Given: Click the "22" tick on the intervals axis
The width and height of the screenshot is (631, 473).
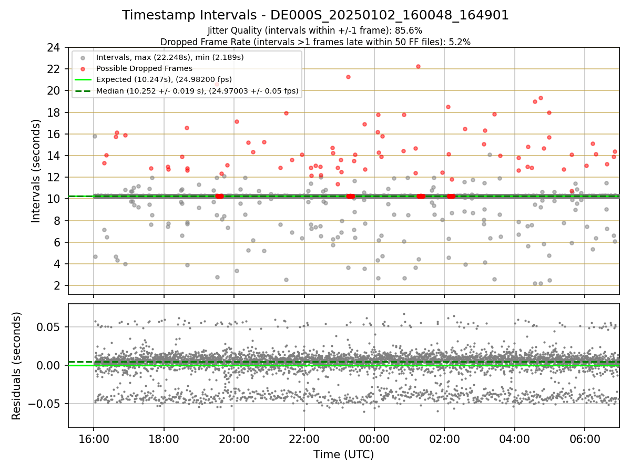Looking at the screenshot, I should tap(53, 69).
